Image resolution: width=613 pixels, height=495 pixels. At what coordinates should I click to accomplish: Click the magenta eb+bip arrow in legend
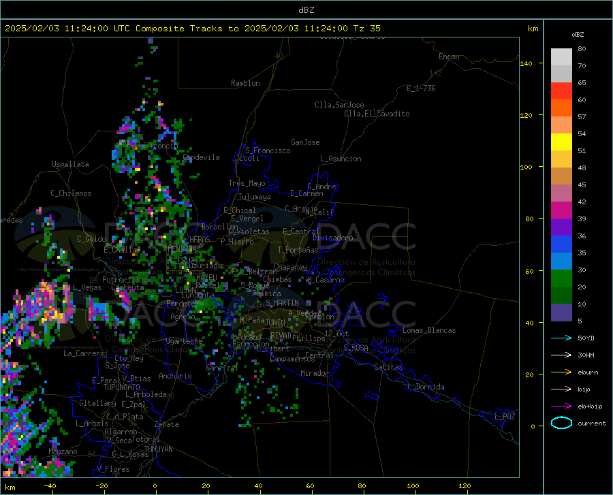pyautogui.click(x=561, y=406)
